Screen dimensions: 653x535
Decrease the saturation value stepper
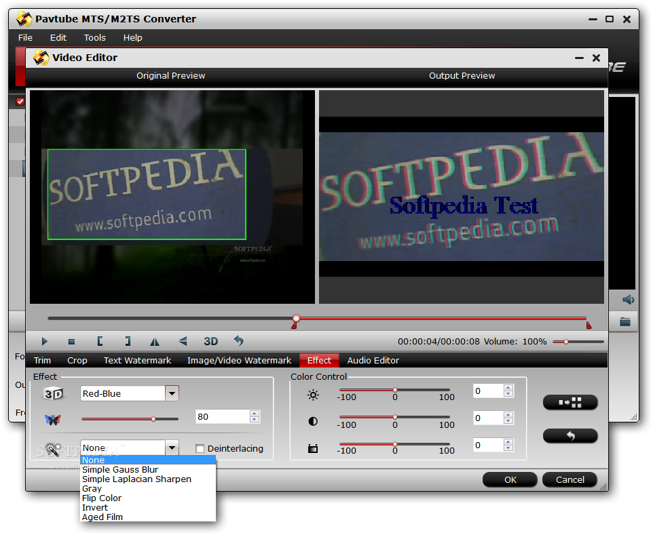click(508, 448)
